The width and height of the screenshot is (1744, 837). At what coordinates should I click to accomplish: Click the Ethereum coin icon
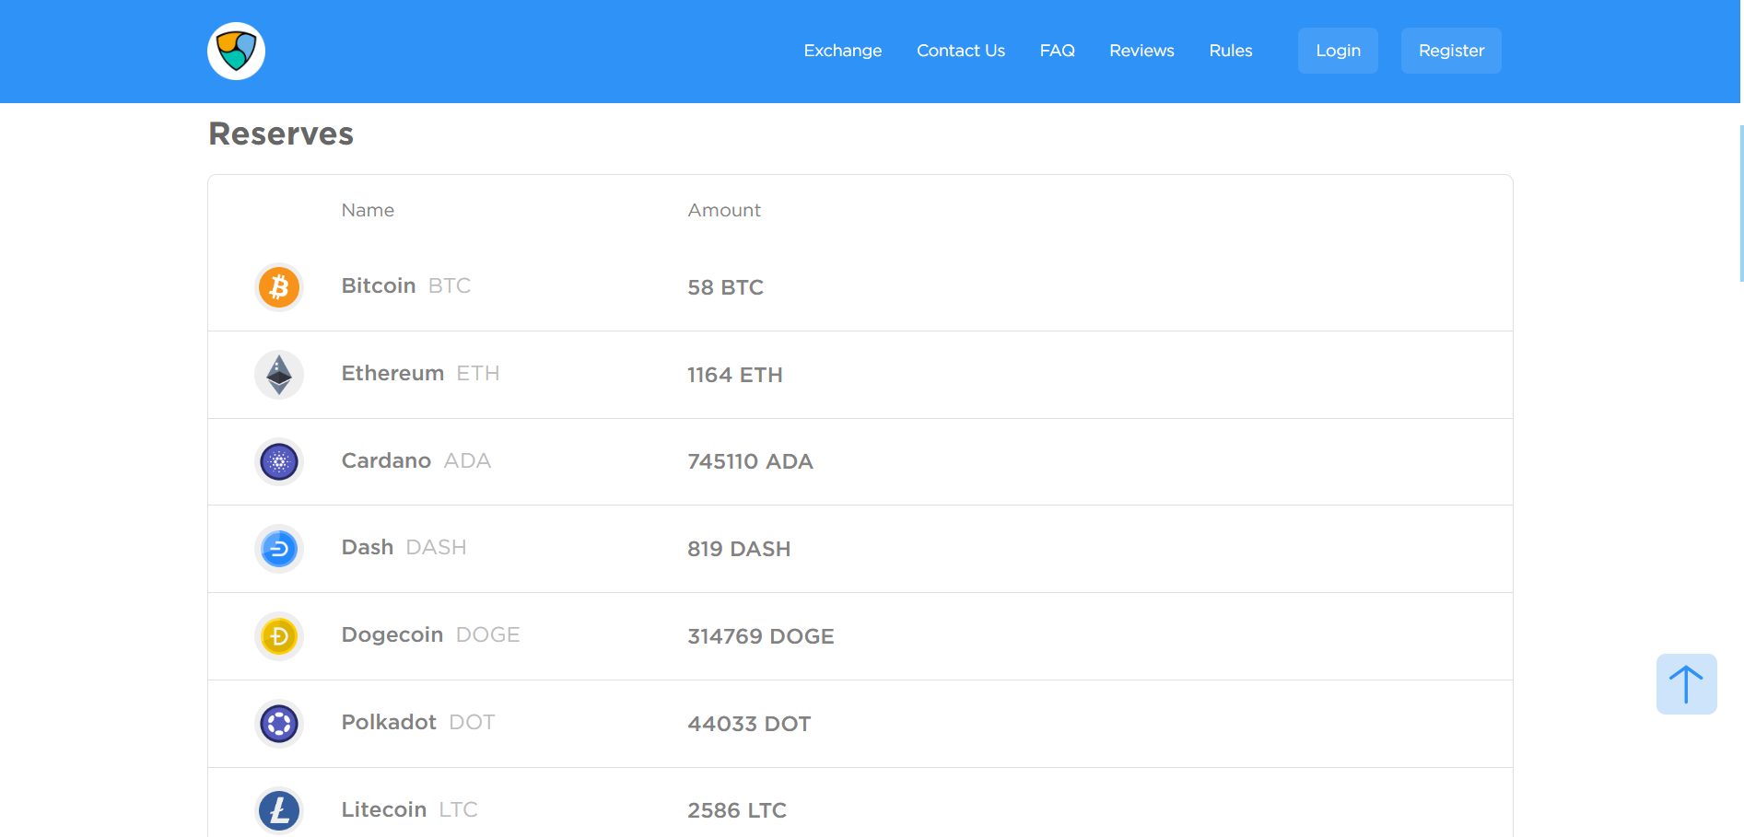coord(279,375)
